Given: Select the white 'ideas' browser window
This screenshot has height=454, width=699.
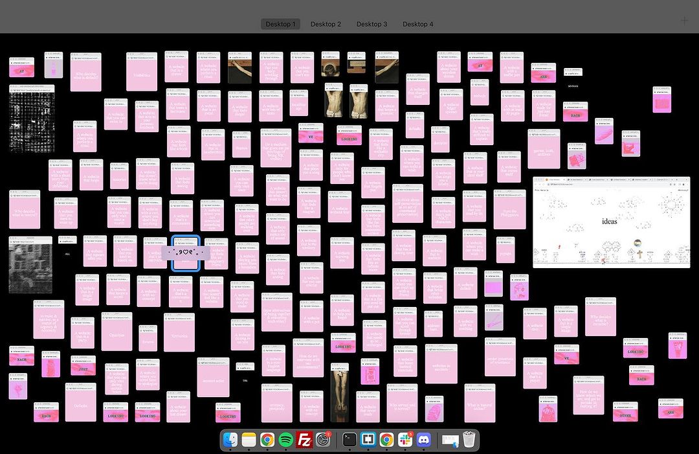Looking at the screenshot, I should (611, 222).
